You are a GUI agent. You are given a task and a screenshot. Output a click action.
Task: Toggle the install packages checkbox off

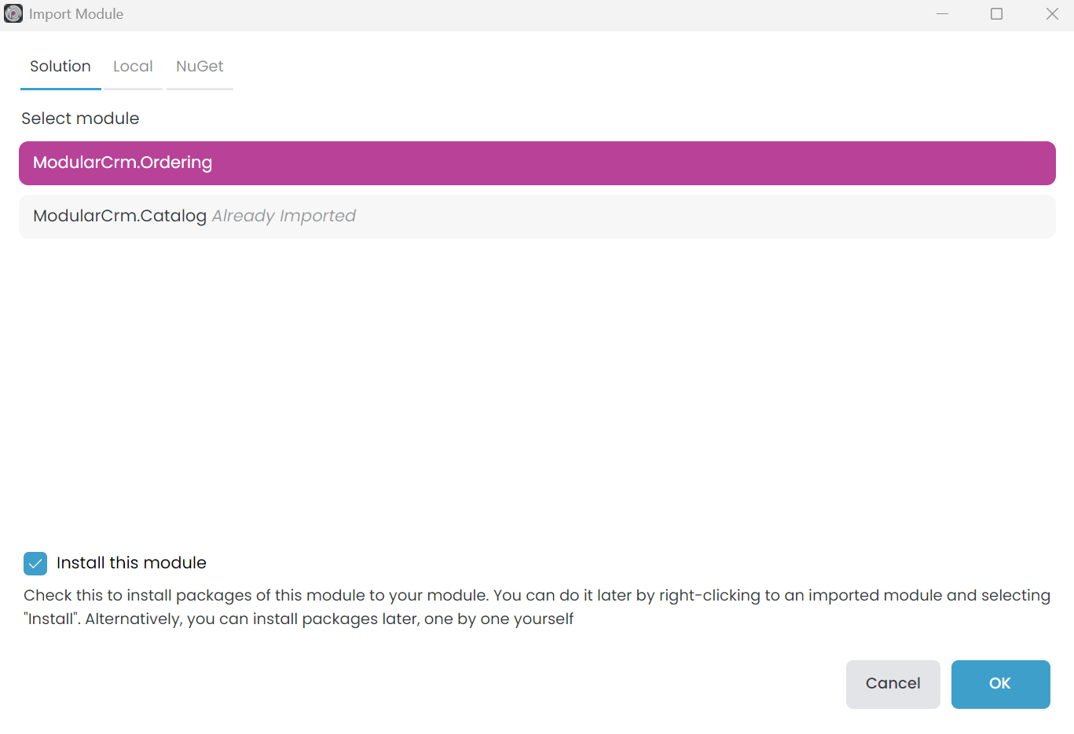pyautogui.click(x=35, y=563)
